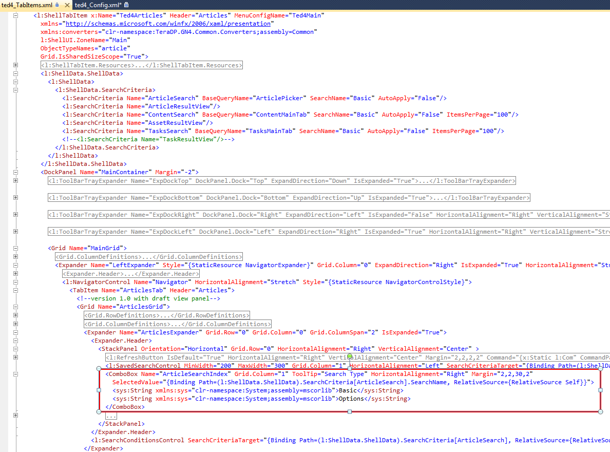Expand the ExpDockTop ToolBarTrayExpander node

(x=15, y=181)
